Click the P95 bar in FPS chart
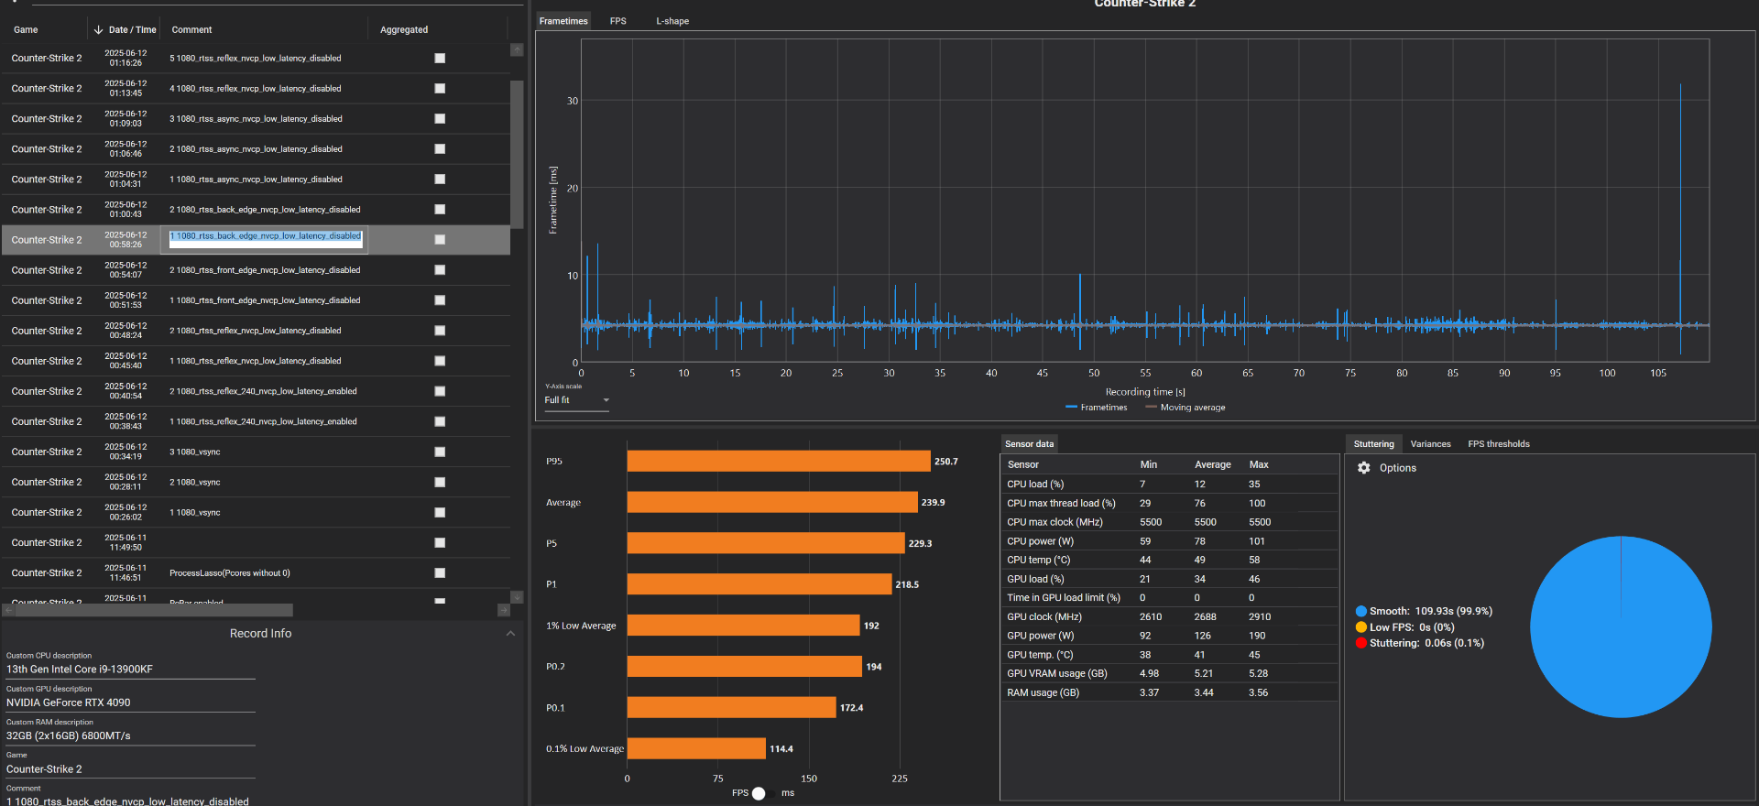Image resolution: width=1759 pixels, height=806 pixels. point(779,462)
